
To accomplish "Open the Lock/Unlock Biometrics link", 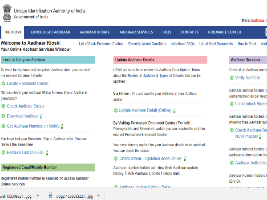I will coord(251,104).
